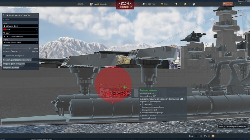Select the [8.7] Советский Союз vehicle field
Viewport: 250px width, 140px height.
point(20,36)
